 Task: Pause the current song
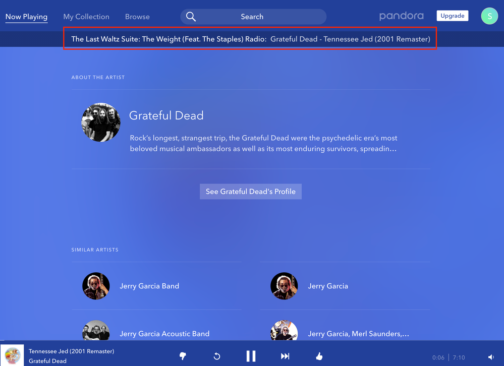(x=251, y=356)
